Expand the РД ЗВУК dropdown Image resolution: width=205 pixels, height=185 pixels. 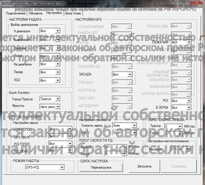[60, 150]
